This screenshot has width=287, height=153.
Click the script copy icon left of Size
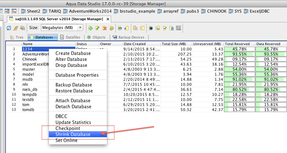(x=22, y=28)
